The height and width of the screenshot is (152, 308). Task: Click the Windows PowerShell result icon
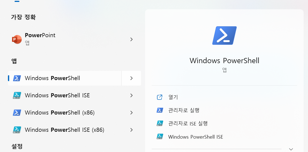click(x=17, y=78)
